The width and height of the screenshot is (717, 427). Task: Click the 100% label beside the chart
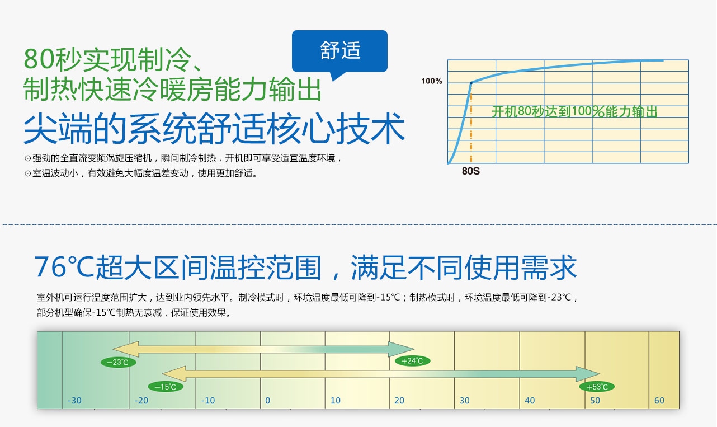coord(431,81)
